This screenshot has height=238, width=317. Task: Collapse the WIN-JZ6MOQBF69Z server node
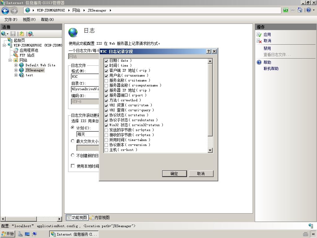4,45
